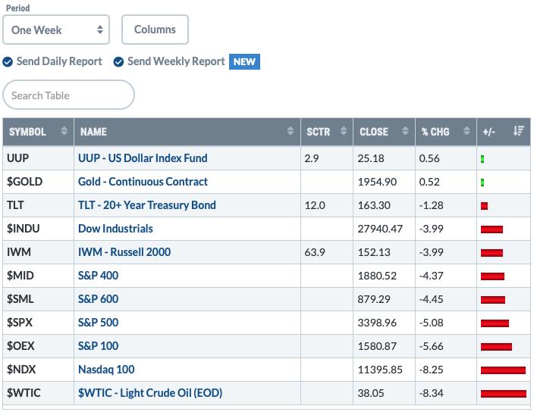Select the $NDX symbol cell
The image size is (534, 412).
point(38,369)
